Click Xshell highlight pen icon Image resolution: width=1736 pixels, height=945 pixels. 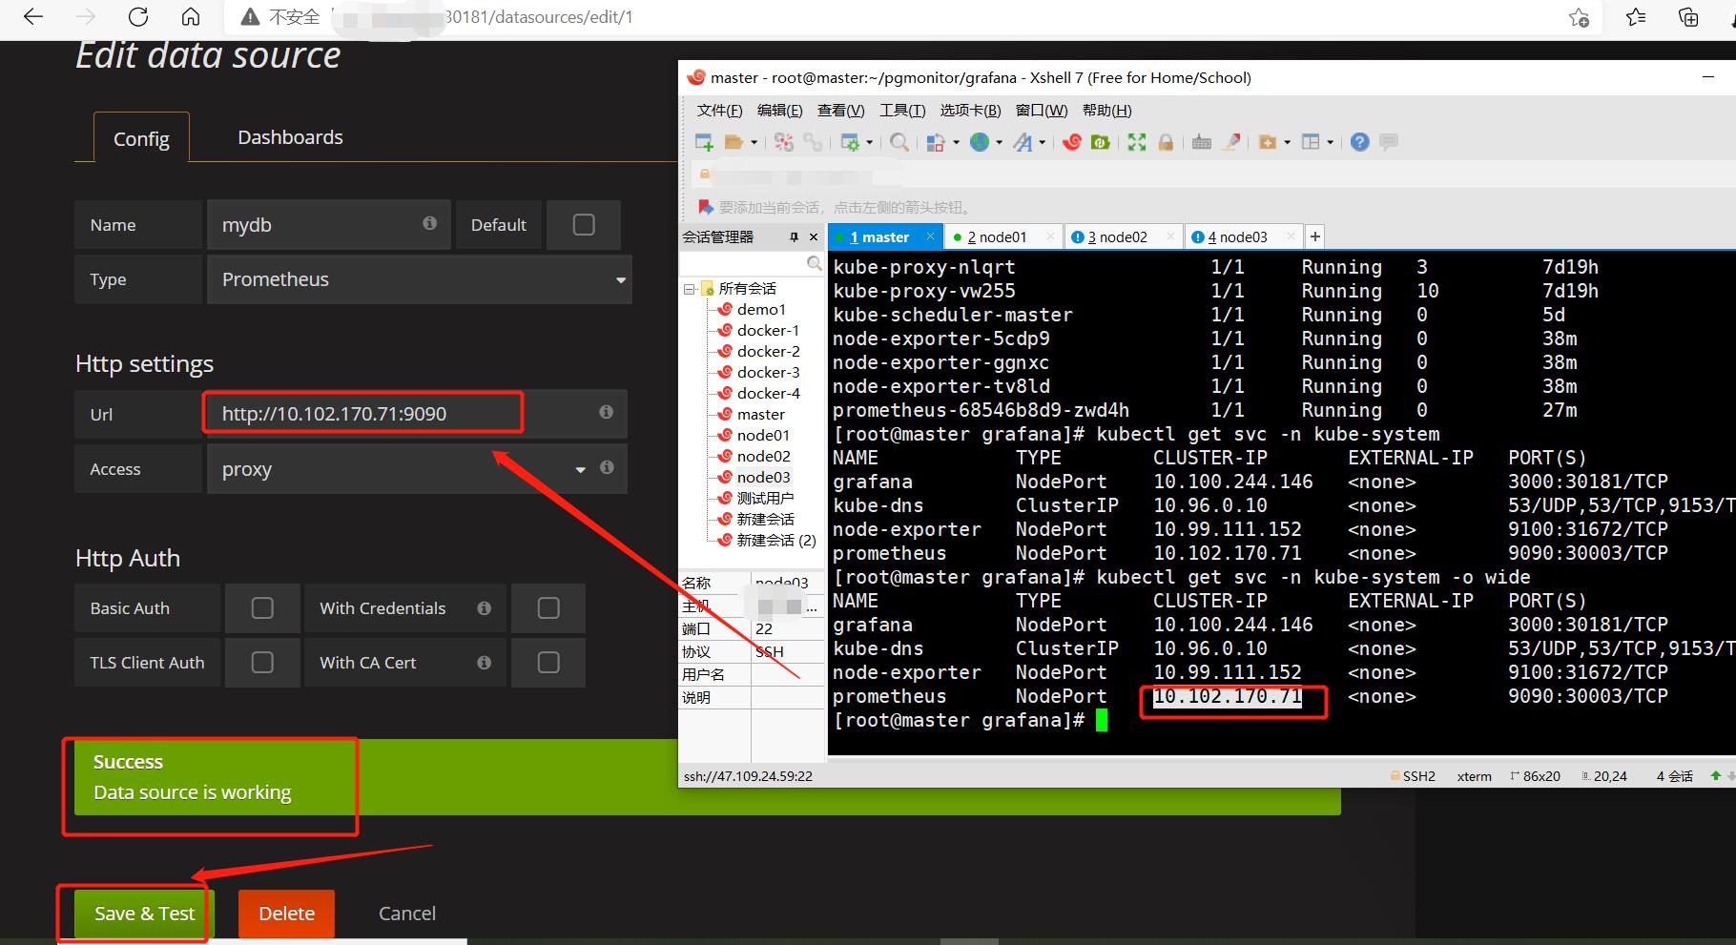1232,142
